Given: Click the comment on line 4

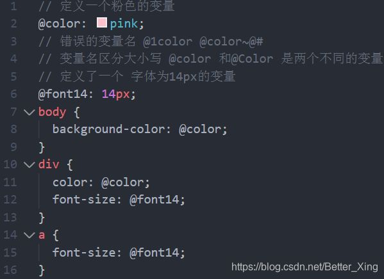Looking at the screenshot, I should tap(210, 59).
